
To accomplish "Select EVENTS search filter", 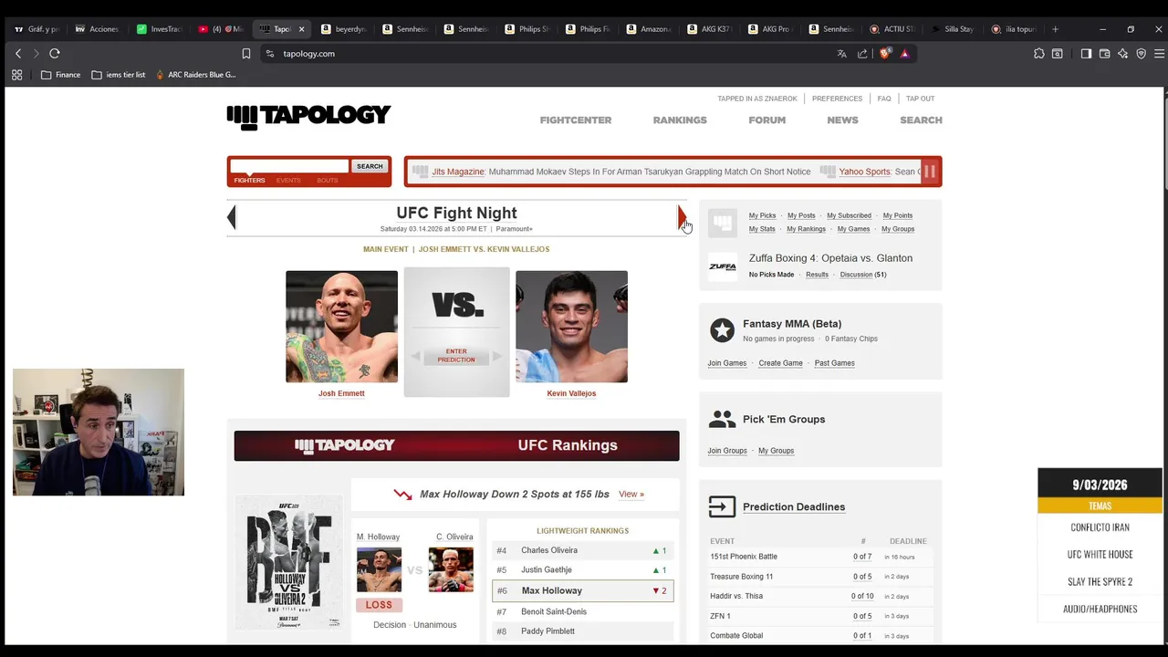I will point(288,181).
